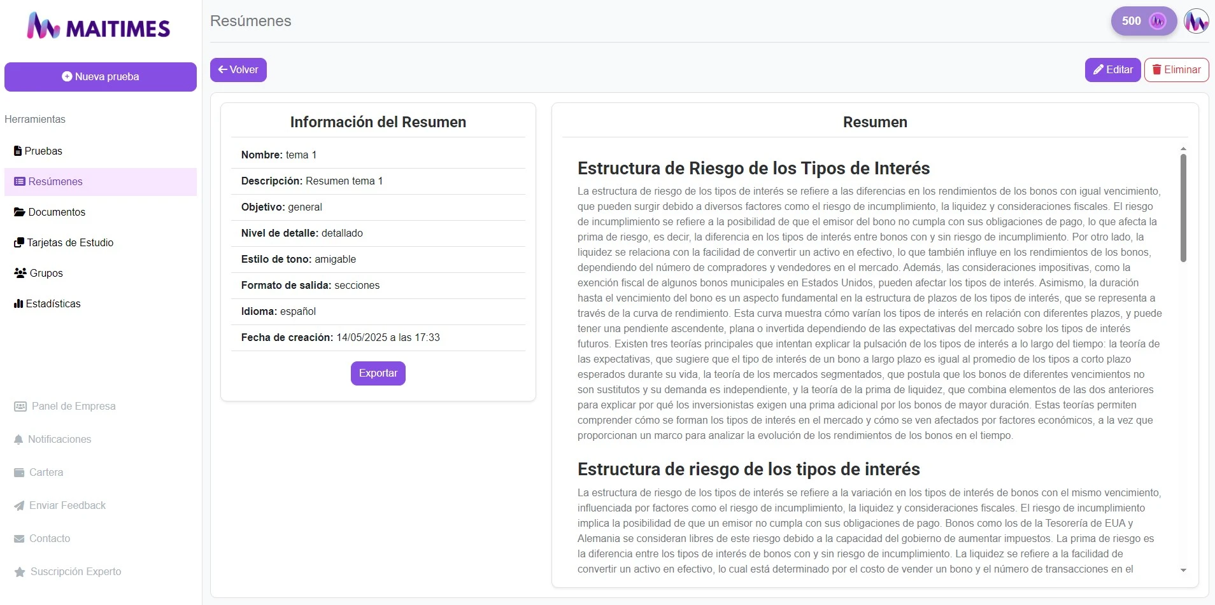
Task: Open the Grupos people icon
Action: click(18, 273)
